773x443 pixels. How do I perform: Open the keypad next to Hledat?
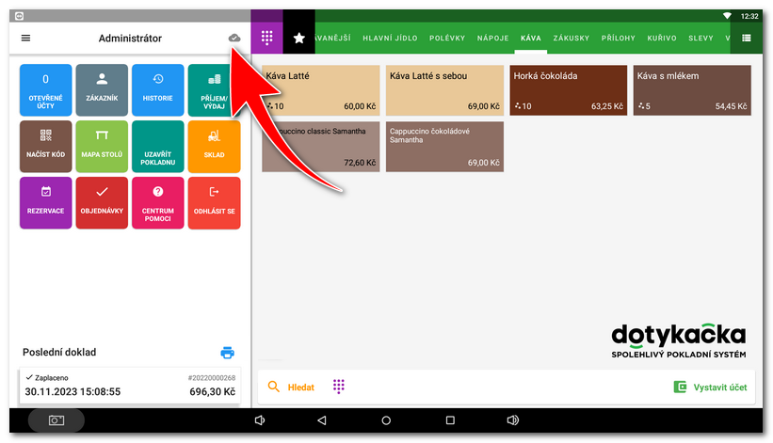(339, 387)
